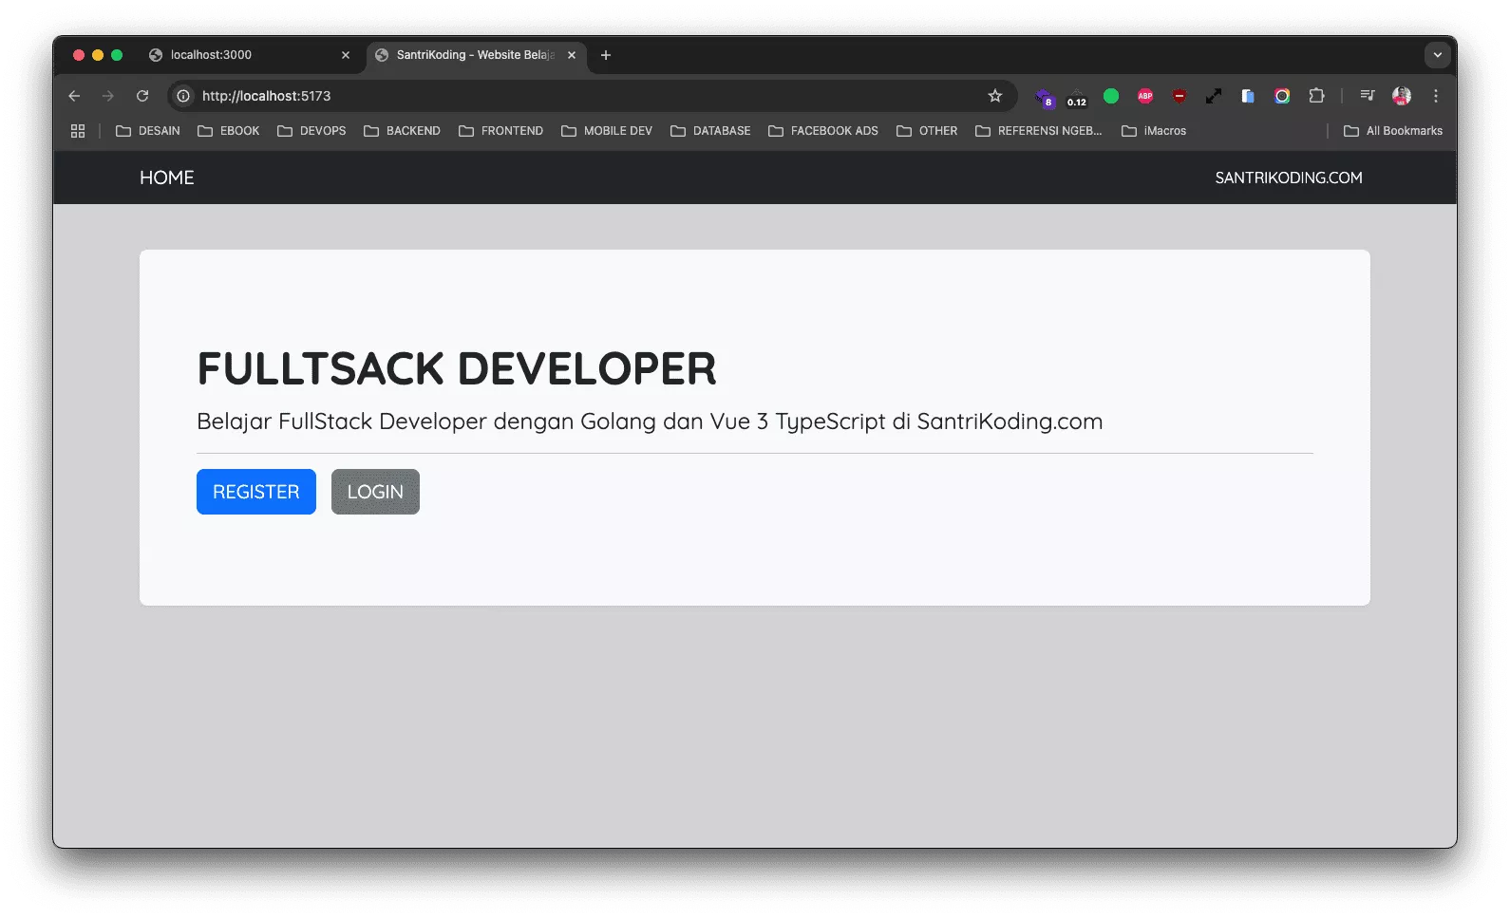Open the EBOOK bookmarks folder
The width and height of the screenshot is (1510, 918).
pos(229,131)
